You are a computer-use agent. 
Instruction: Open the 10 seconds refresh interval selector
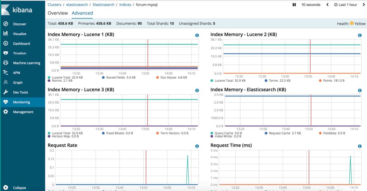click(311, 5)
